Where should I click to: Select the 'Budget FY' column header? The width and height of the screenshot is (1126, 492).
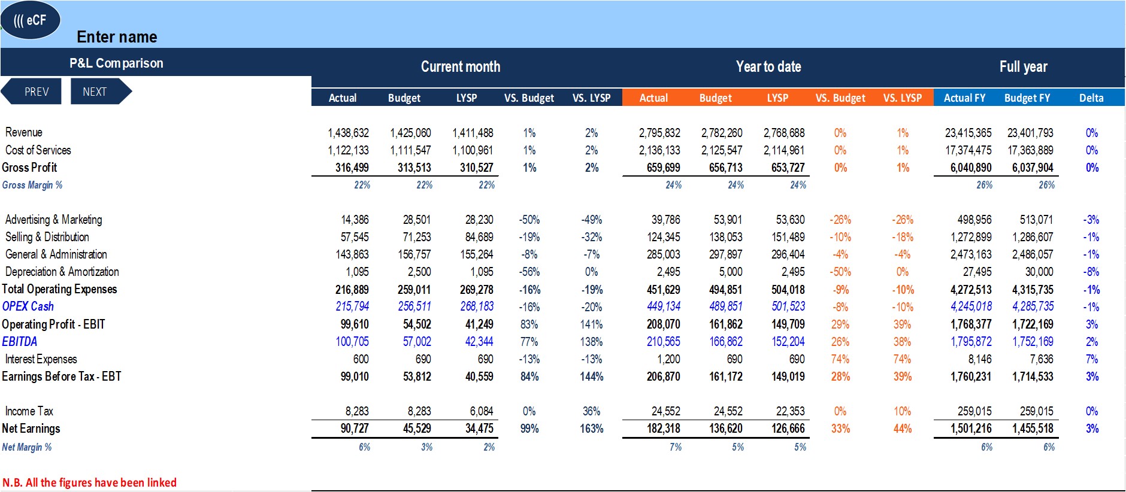click(1027, 98)
